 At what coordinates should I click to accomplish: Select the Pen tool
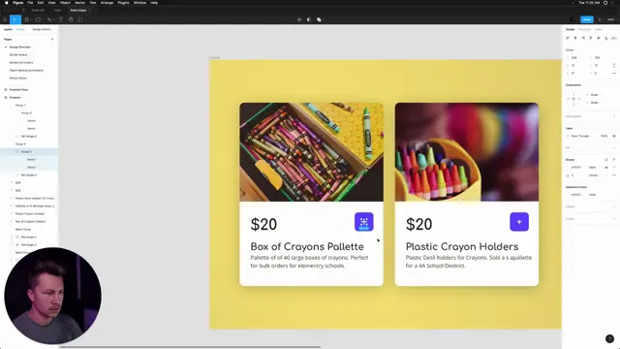(49, 19)
